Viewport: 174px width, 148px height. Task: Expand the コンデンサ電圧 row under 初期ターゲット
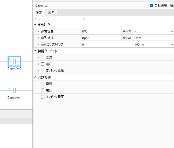(x=38, y=70)
